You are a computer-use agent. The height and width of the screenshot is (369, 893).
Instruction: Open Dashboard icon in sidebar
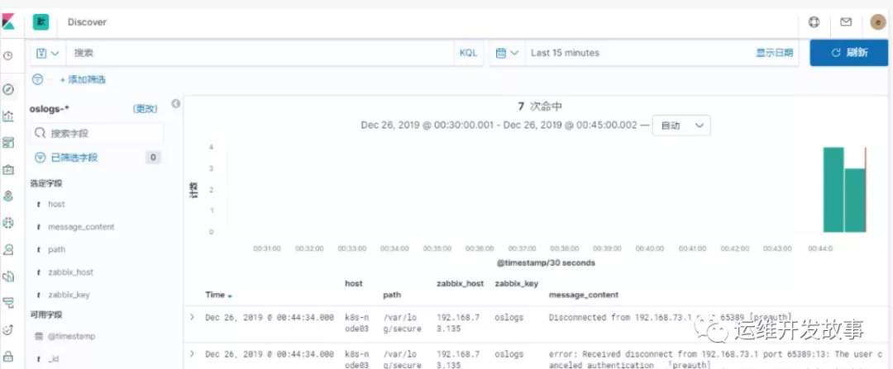pyautogui.click(x=8, y=143)
